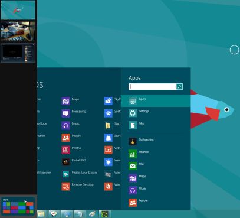This screenshot has width=240, height=218.
Task: Open the Store shopping bag icon
Action: (x=109, y=138)
